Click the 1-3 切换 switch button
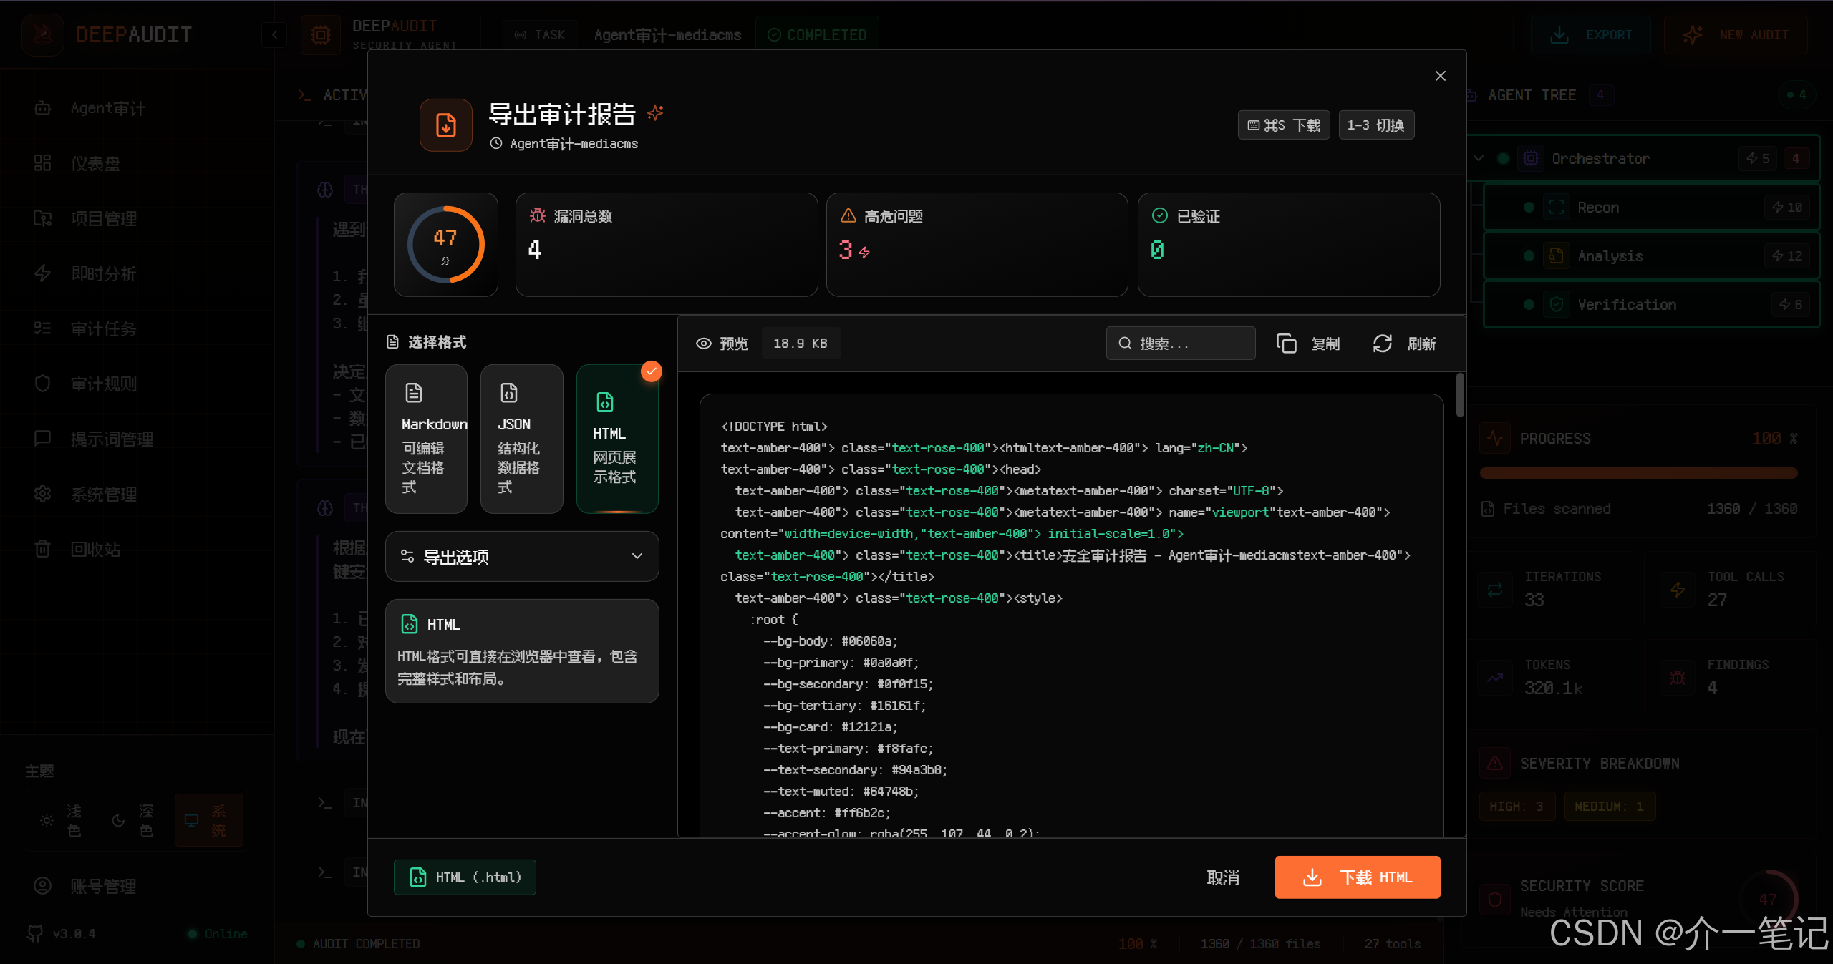Screen dimensions: 1833x964 (1375, 125)
